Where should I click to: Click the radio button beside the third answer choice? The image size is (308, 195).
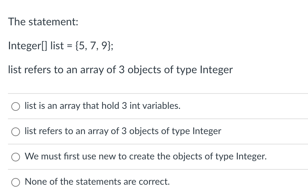click(16, 157)
